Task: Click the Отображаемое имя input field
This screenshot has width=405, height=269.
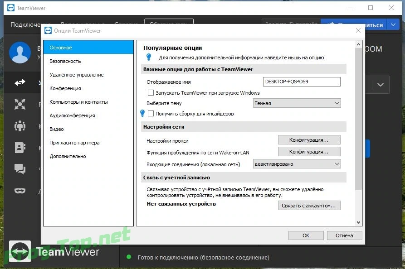Action: coord(302,82)
